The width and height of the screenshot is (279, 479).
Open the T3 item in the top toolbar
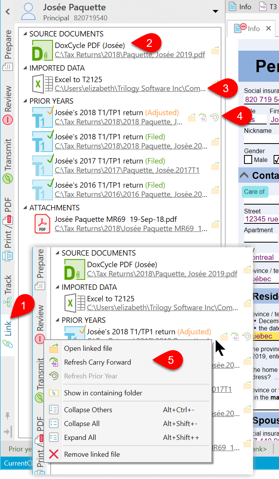[x=268, y=7]
